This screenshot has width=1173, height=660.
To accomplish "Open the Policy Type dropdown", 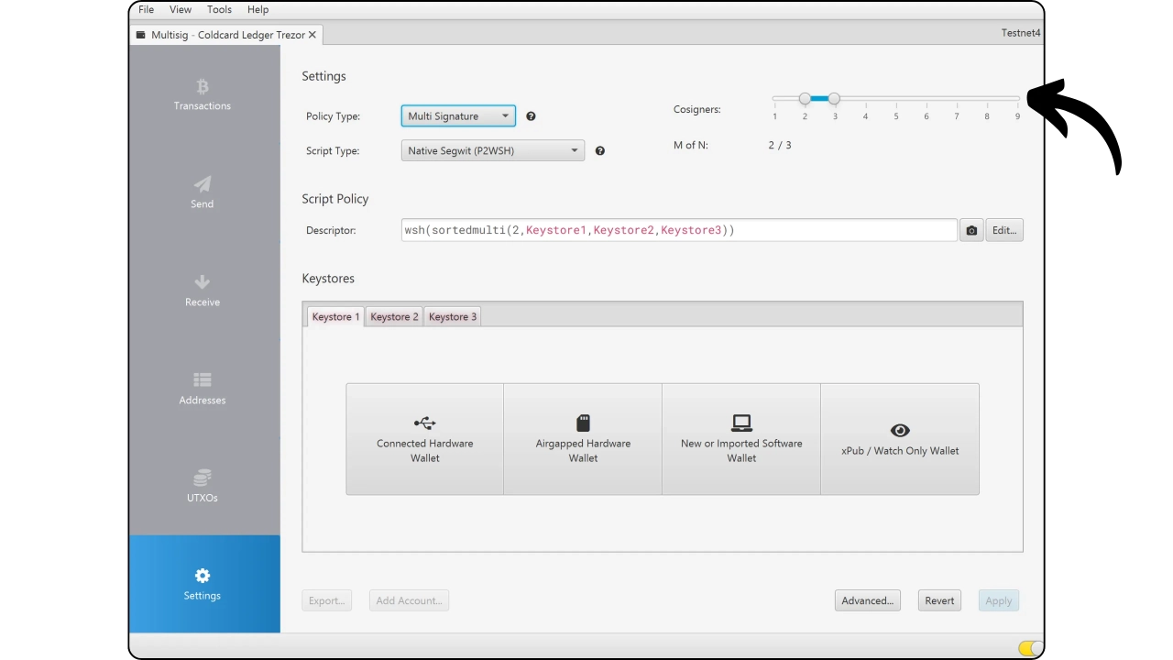I will coord(458,116).
